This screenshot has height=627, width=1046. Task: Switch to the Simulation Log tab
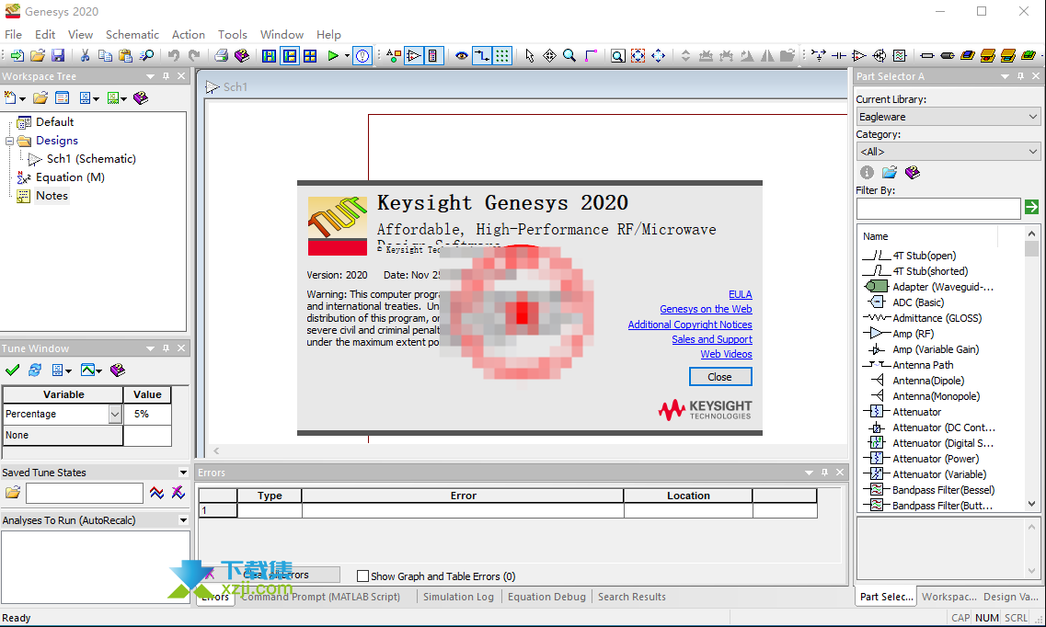tap(458, 597)
